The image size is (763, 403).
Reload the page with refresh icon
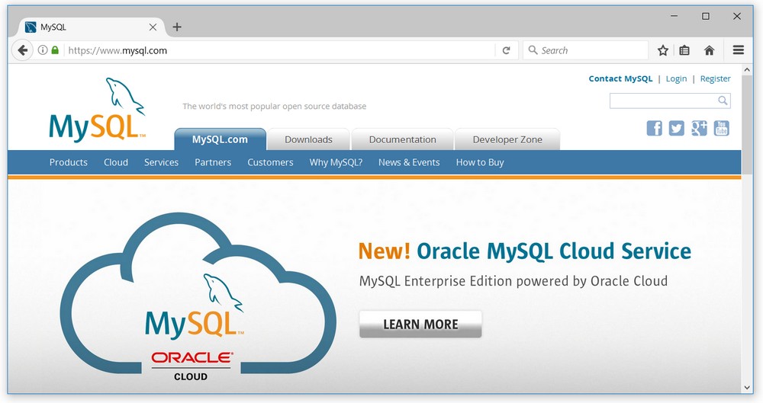[506, 50]
